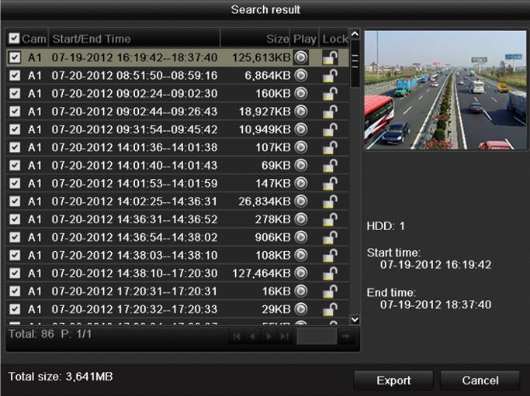Lock the 14:38:03--14:38:10 recording
Viewport: 530px width, 396px height.
pyautogui.click(x=331, y=255)
